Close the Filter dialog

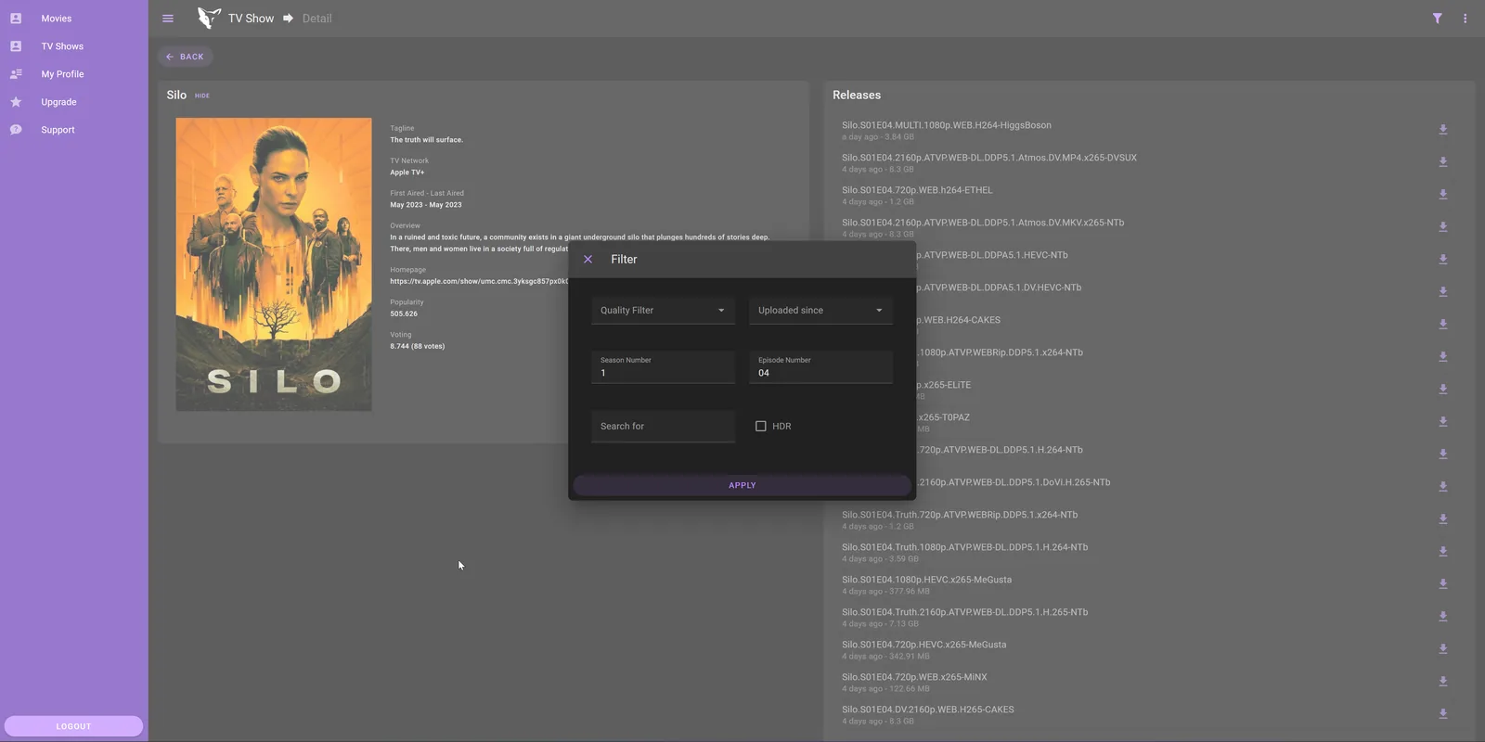(588, 260)
